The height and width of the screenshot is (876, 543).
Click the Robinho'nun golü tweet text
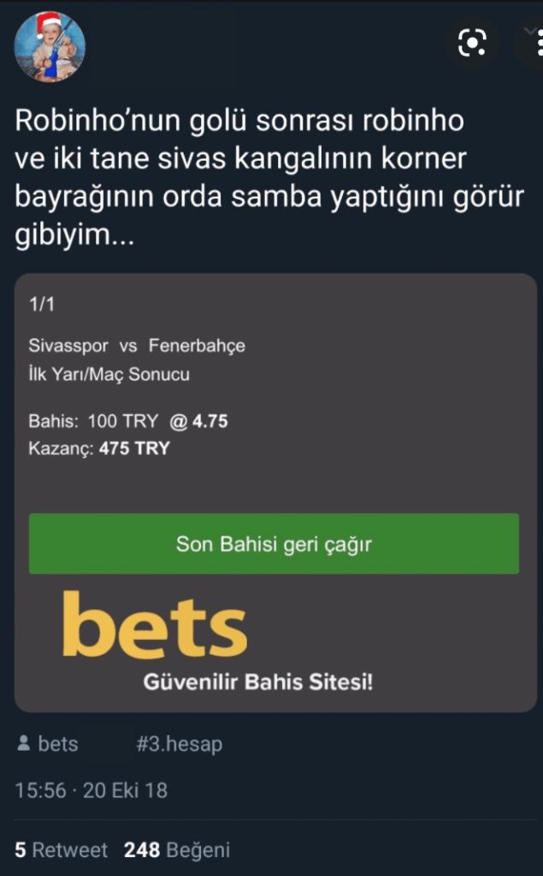coord(269,178)
